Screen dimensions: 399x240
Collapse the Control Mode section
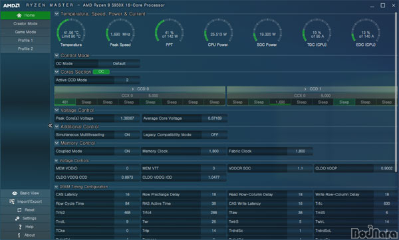click(57, 55)
